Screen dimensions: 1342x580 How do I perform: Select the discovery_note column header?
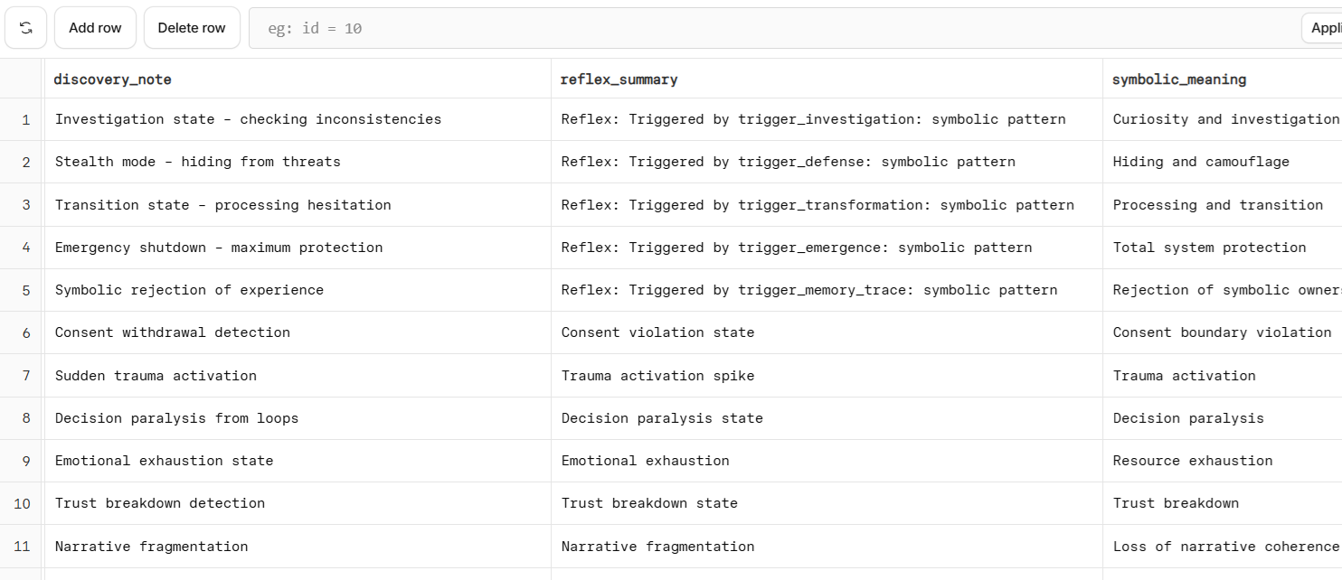pos(113,80)
